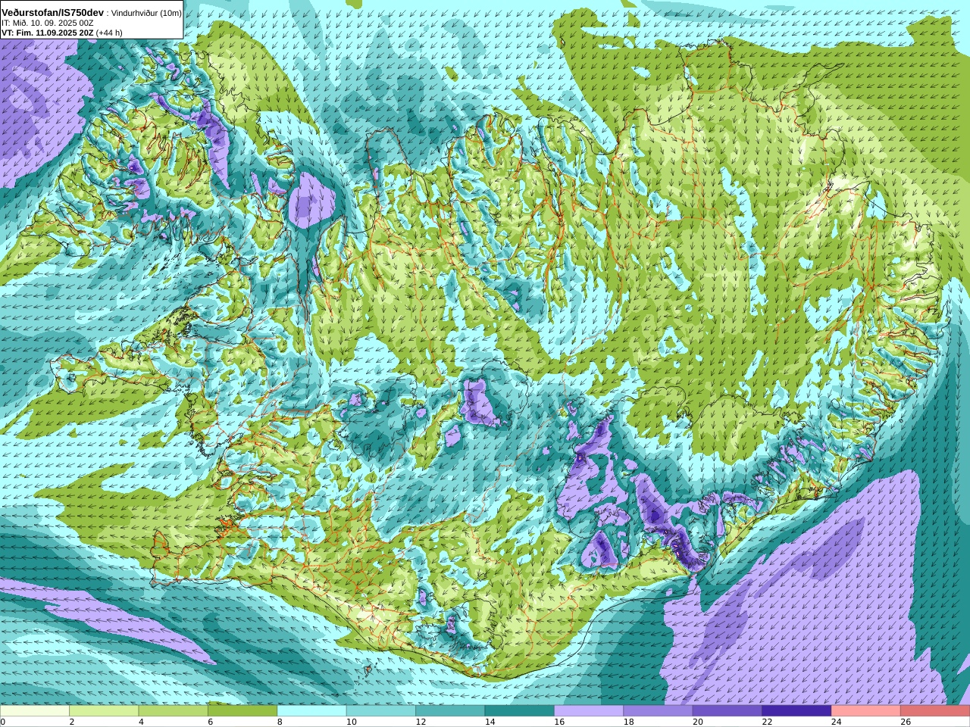Image resolution: width=970 pixels, height=727 pixels.
Task: Click the 'Vindurhviður (10m)' parameter label
Action: click(x=146, y=14)
